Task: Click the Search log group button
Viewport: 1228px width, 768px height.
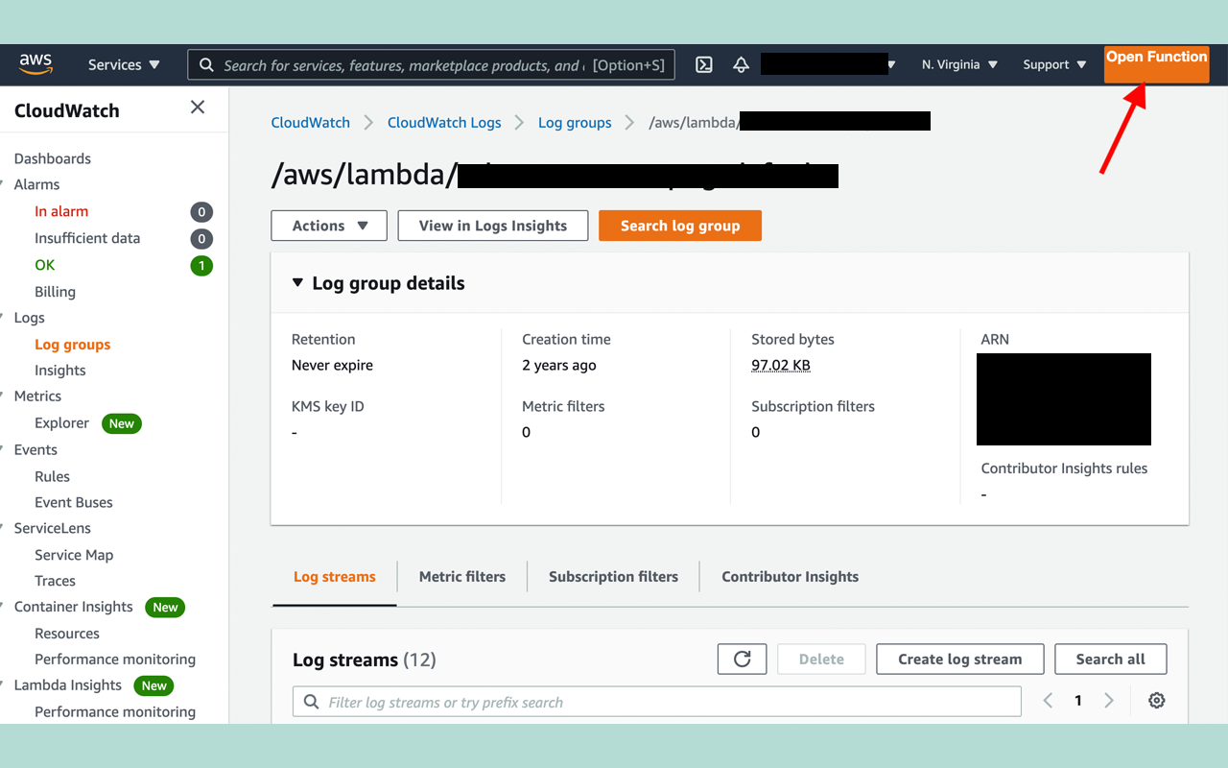Action: pos(680,226)
